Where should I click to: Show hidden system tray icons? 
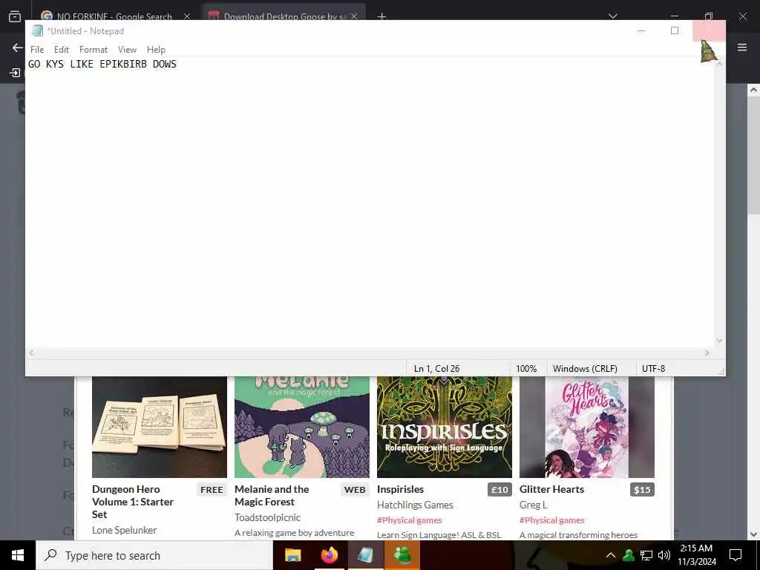coord(611,555)
